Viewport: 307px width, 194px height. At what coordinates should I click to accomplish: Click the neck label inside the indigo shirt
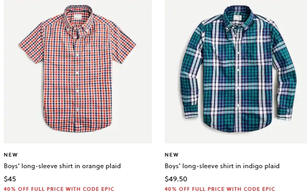pos(237,17)
